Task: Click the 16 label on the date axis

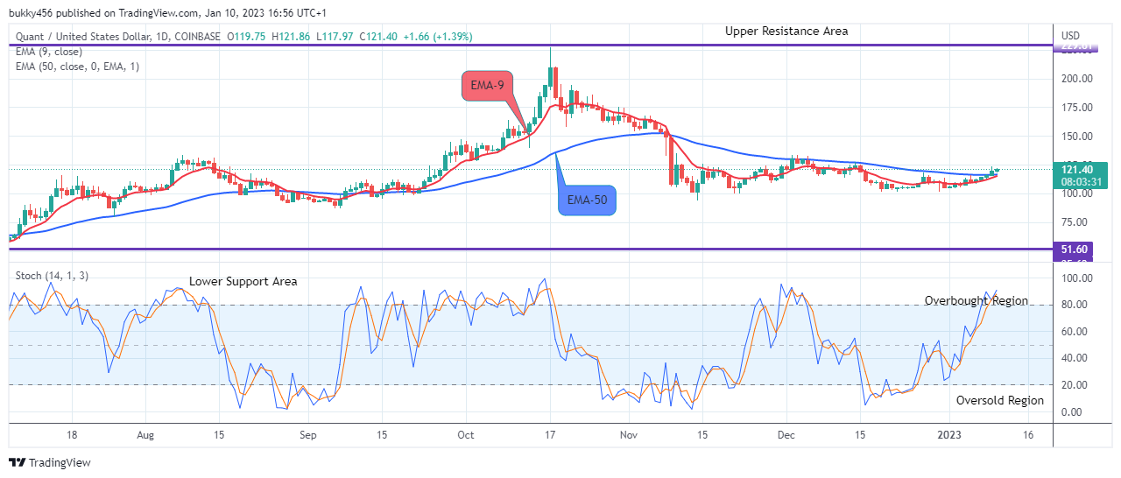Action: [1029, 434]
